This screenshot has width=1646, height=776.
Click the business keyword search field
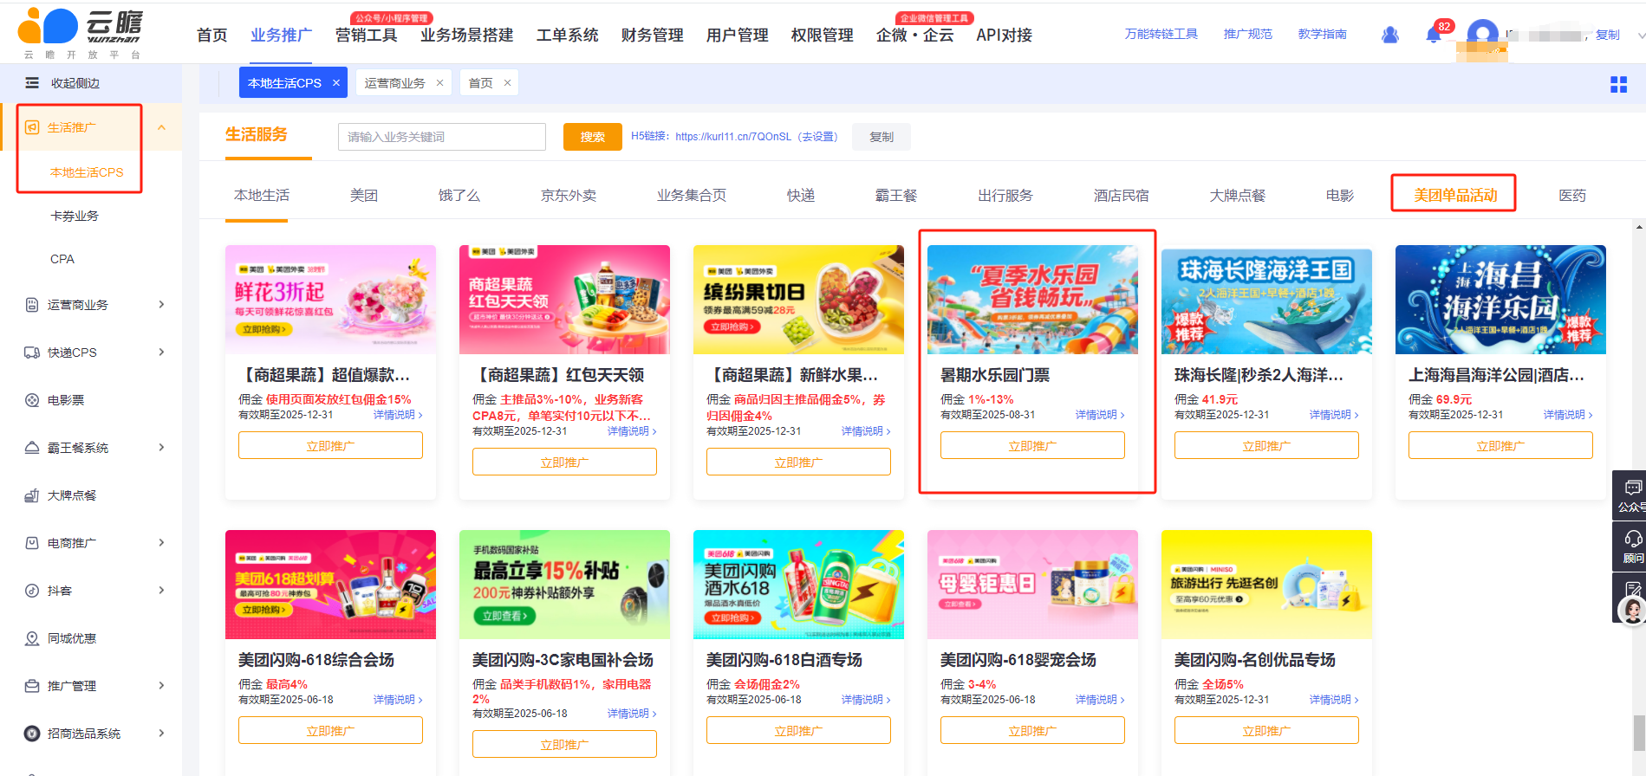[441, 137]
